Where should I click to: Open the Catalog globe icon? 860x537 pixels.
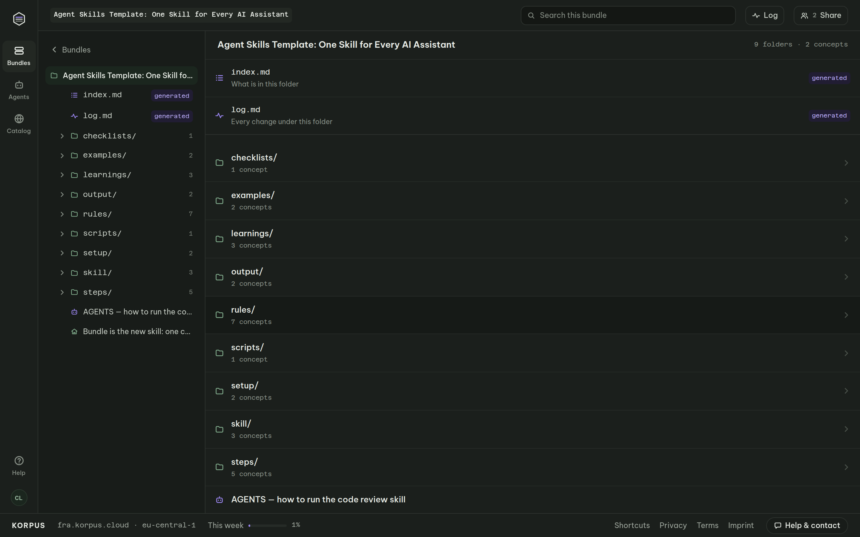(19, 119)
